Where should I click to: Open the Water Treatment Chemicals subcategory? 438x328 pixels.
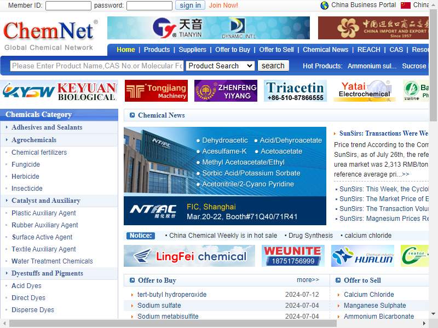pos(52,261)
